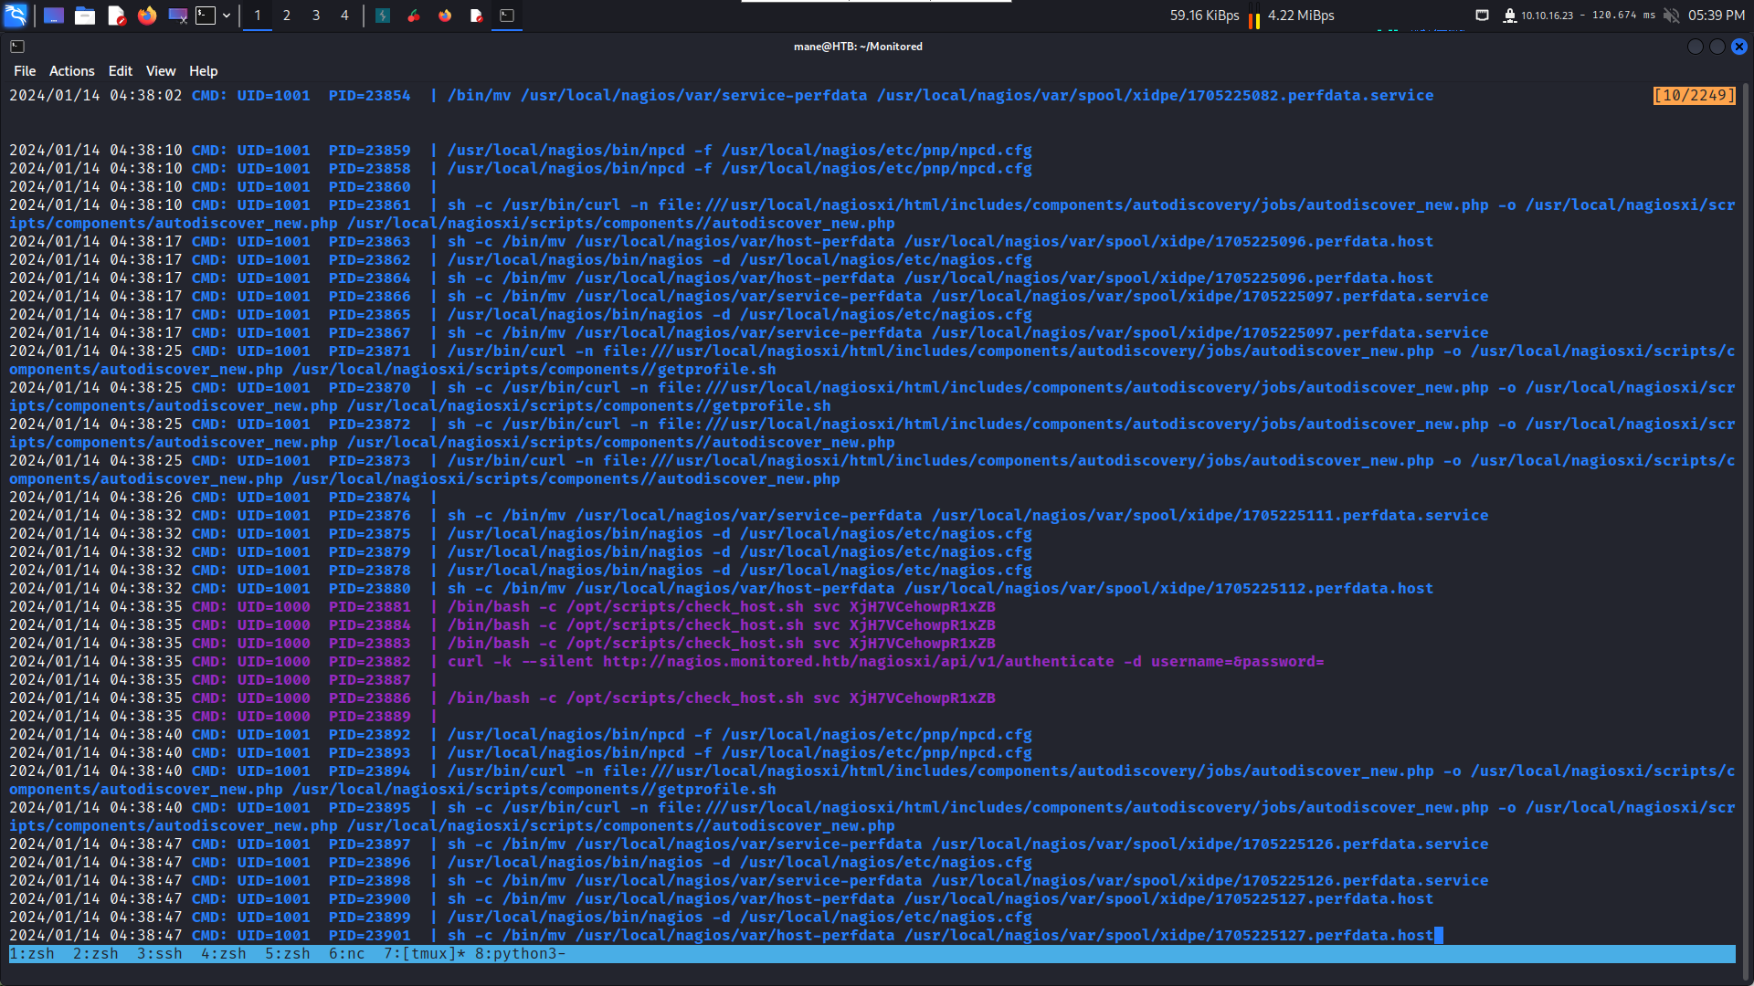
Task: Click the window title mane@HTB: ~/Monitored
Action: pyautogui.click(x=858, y=47)
